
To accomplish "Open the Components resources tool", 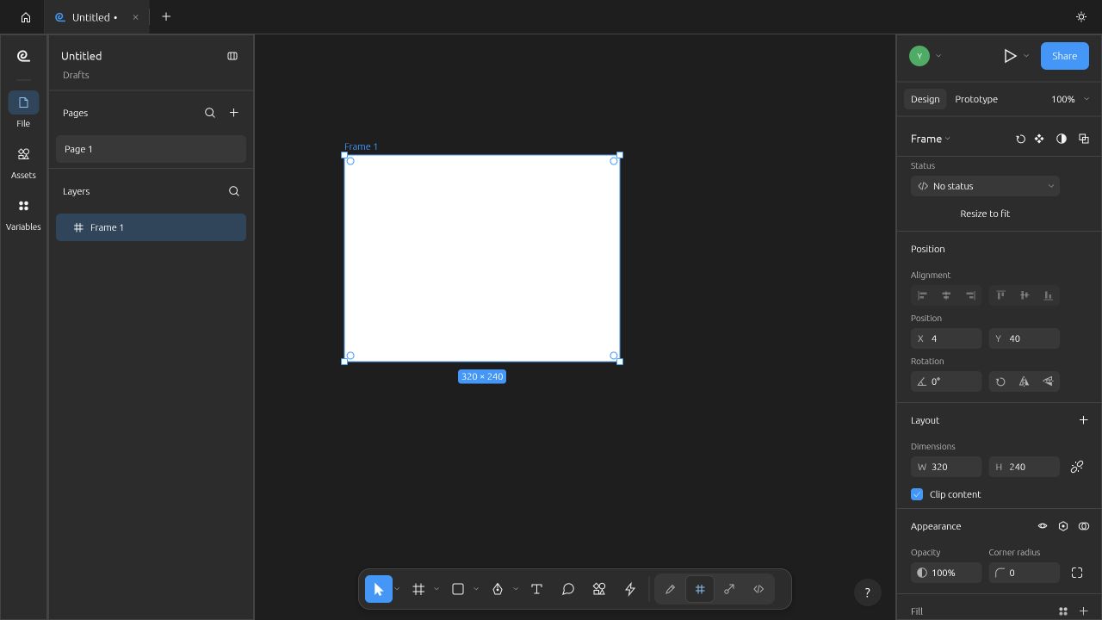I will tap(599, 589).
